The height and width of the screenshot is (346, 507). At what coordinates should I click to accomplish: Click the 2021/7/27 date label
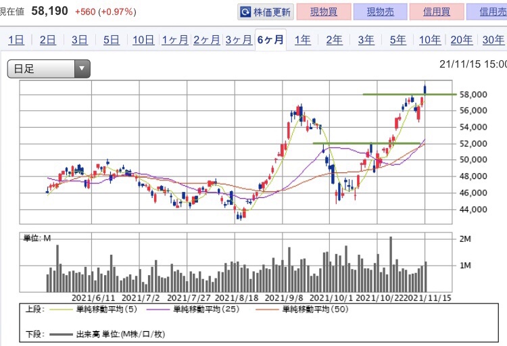pos(189,298)
